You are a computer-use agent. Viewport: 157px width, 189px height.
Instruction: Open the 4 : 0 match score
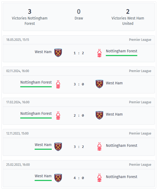[79, 178]
